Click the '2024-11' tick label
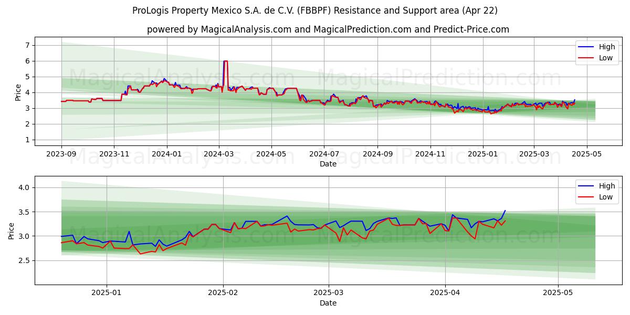 click(430, 154)
